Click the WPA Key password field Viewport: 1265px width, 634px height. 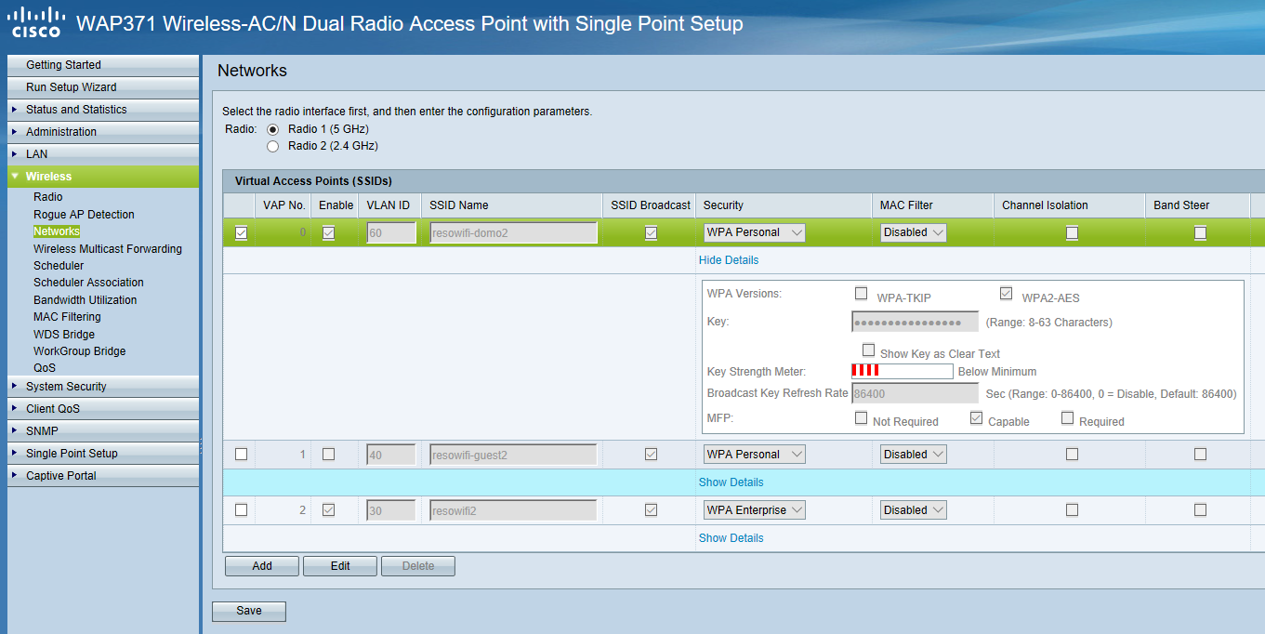(x=916, y=322)
